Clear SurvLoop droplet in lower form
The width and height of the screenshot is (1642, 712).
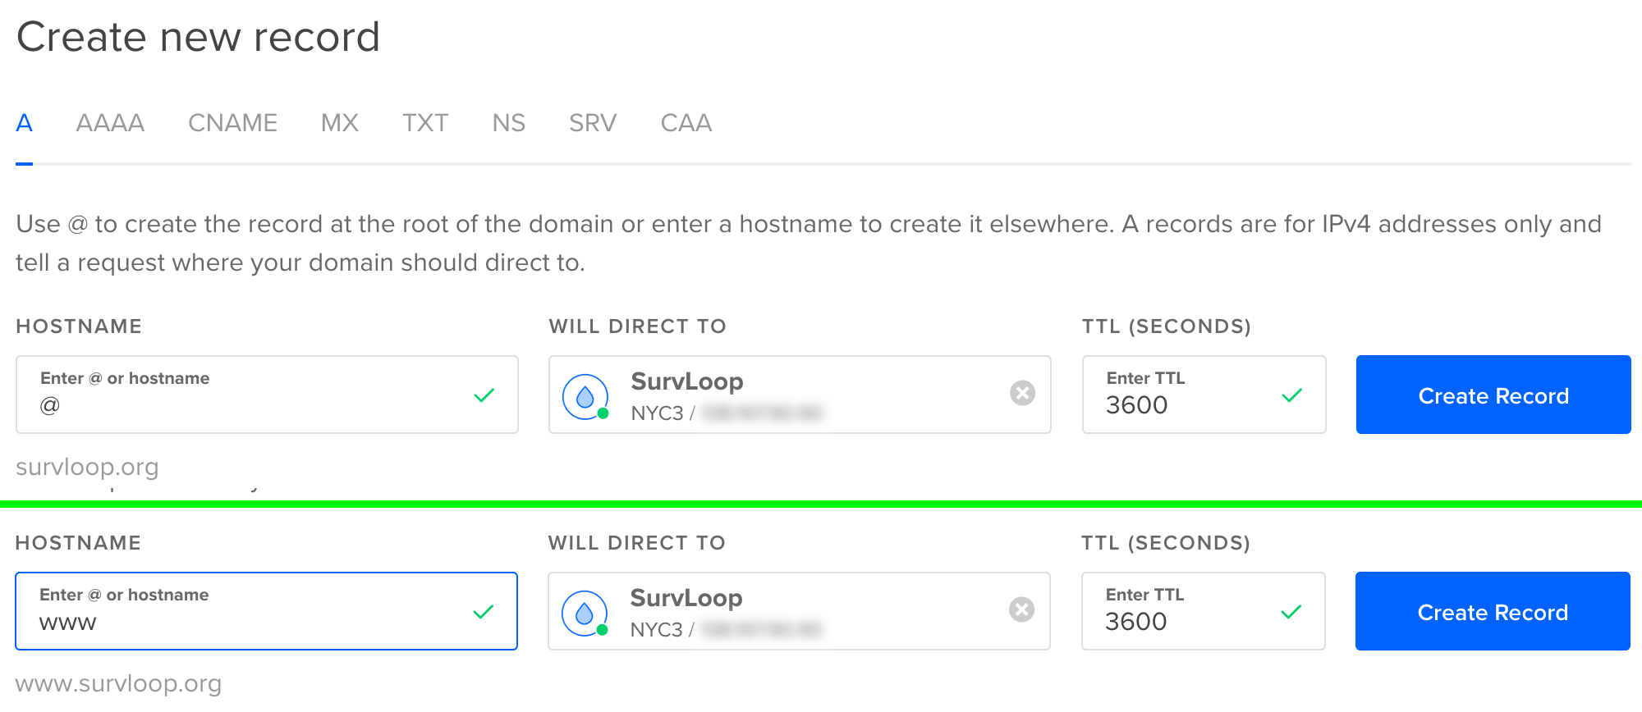pos(1021,609)
